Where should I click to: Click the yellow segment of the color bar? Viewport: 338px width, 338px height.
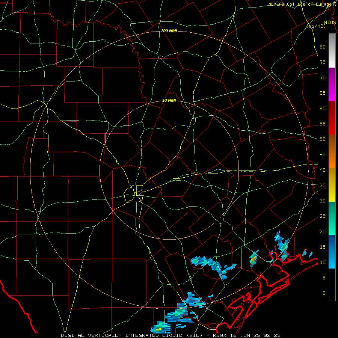(332, 185)
